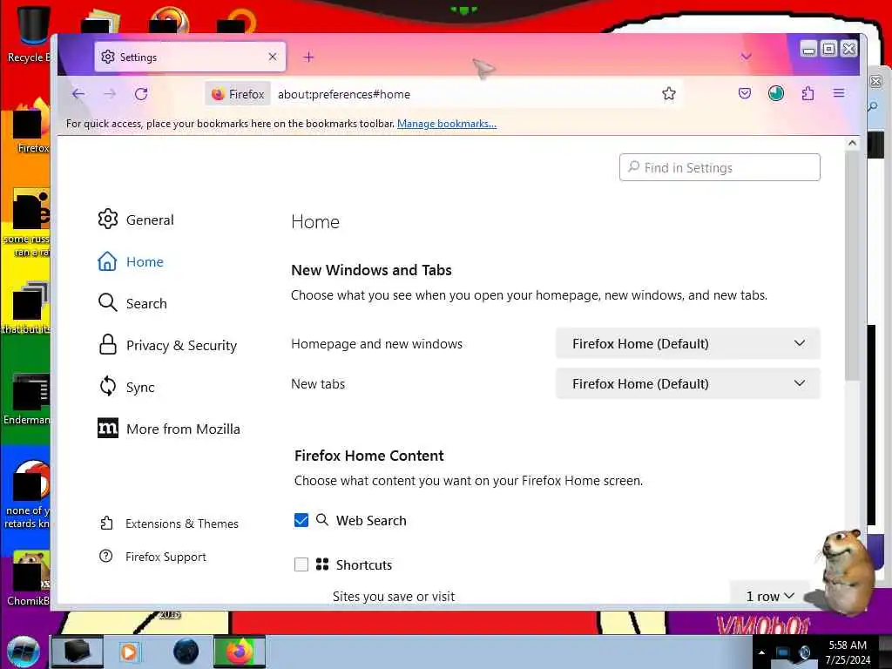Click the Find in Settings search field
The height and width of the screenshot is (669, 892).
(720, 167)
